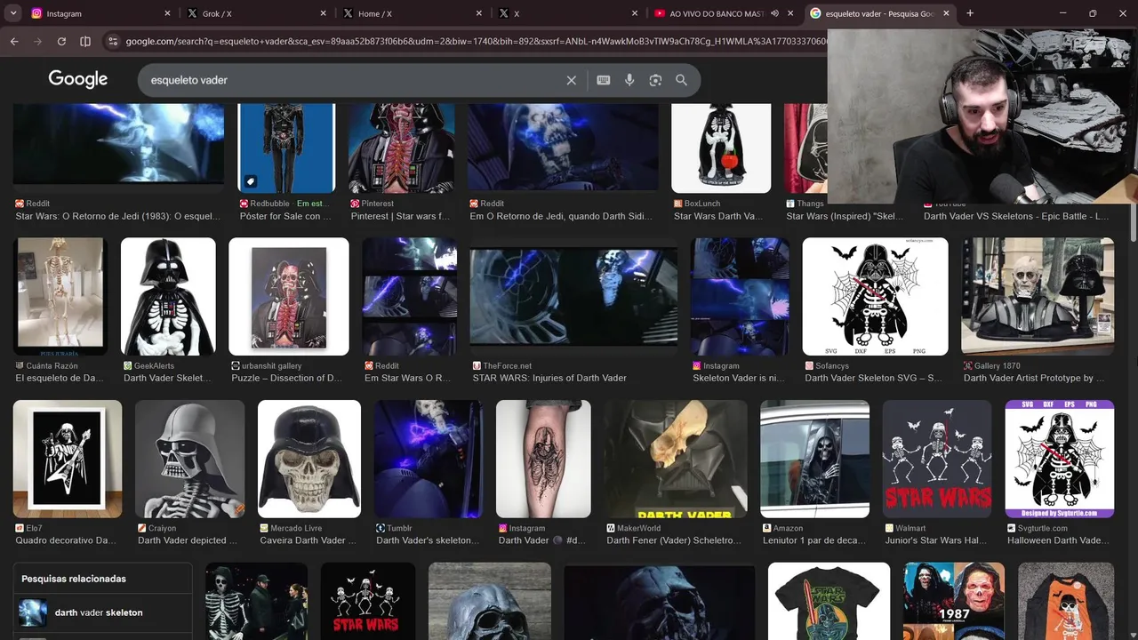Open Elo7 Quadro decorativo thumbnail

68,459
